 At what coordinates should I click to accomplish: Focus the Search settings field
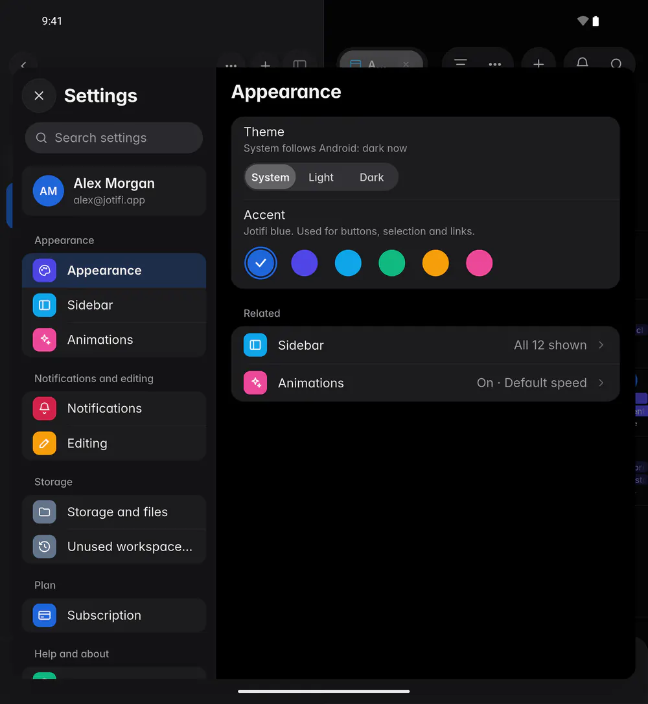click(114, 138)
